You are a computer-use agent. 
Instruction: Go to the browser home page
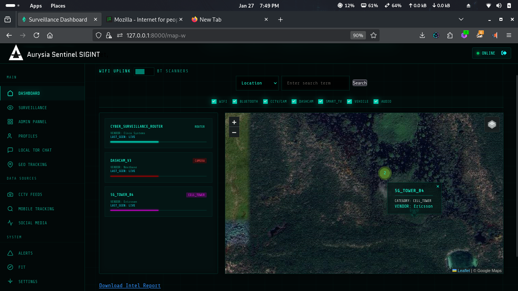point(50,35)
